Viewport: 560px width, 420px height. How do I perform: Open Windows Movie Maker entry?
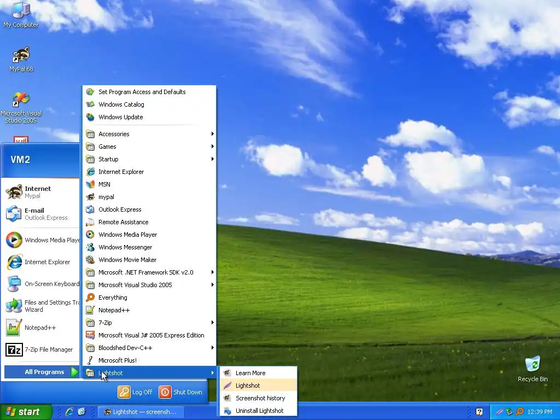149,260
